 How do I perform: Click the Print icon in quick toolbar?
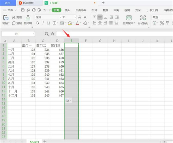pos(34,10)
